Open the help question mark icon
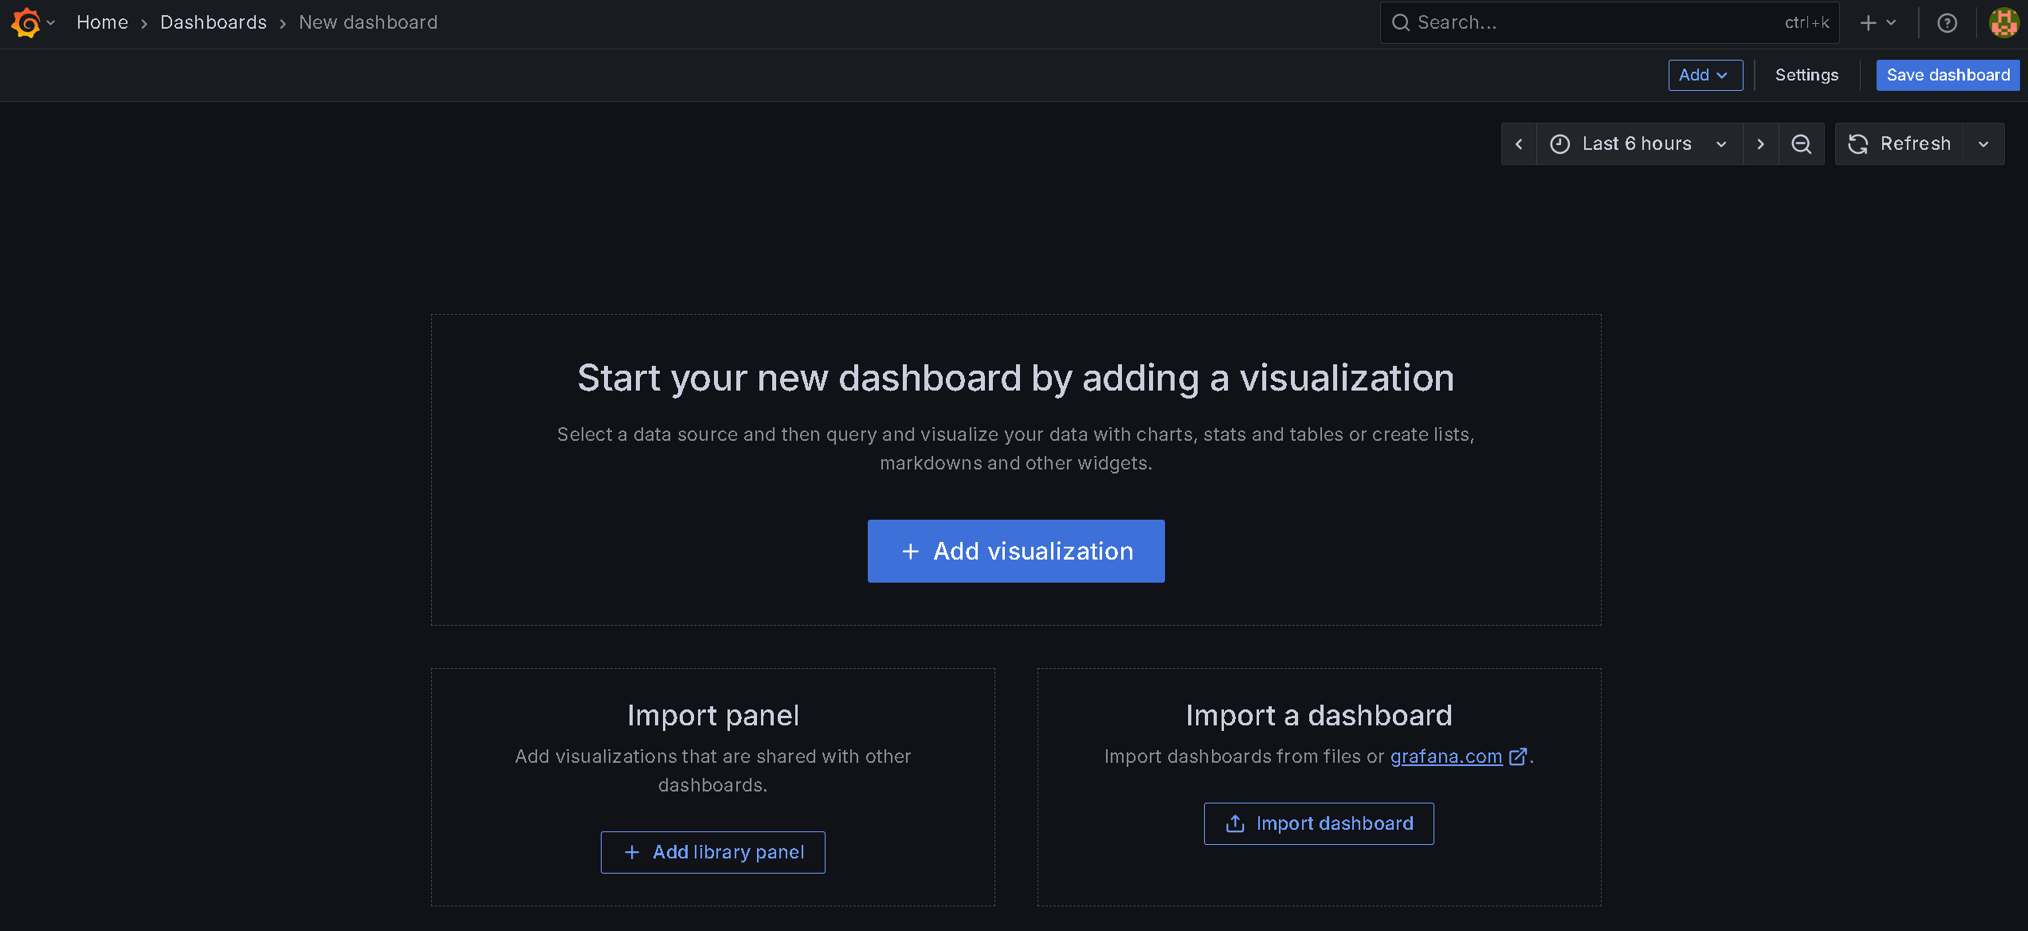The height and width of the screenshot is (931, 2028). click(1947, 23)
